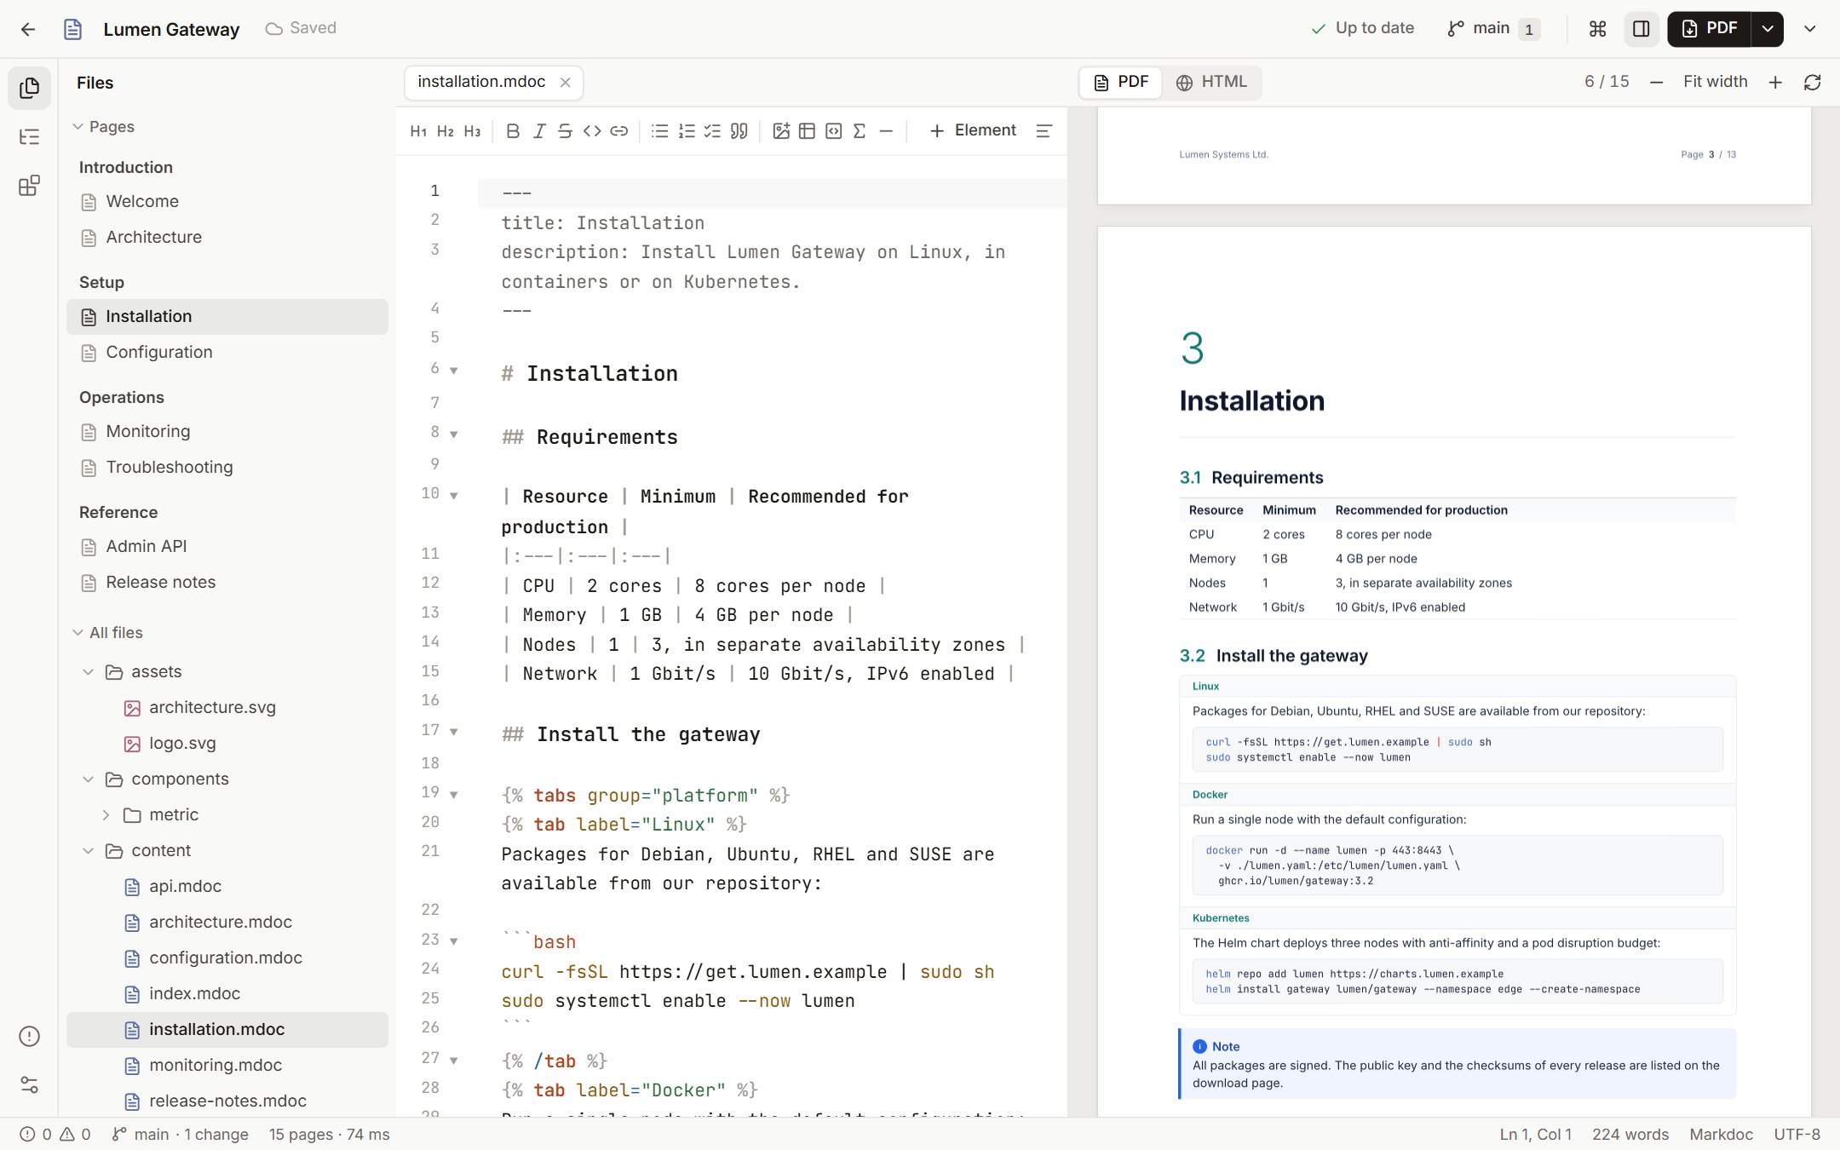The height and width of the screenshot is (1150, 1840).
Task: Toggle the editor text alignment menu icon
Action: click(1044, 130)
